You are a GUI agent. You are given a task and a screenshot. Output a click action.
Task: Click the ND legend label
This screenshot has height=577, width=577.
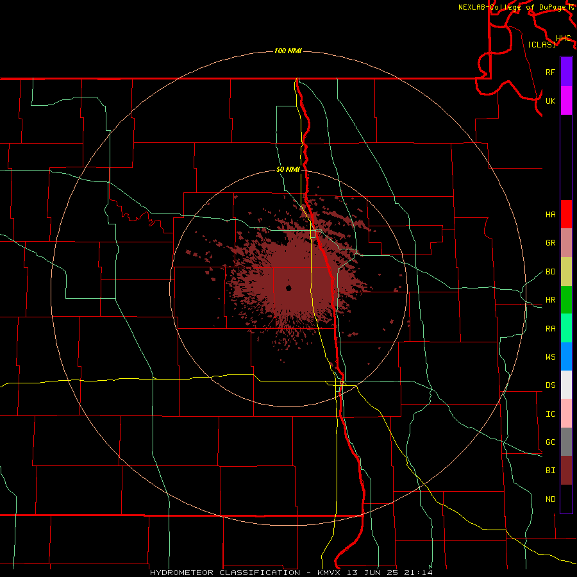[550, 499]
